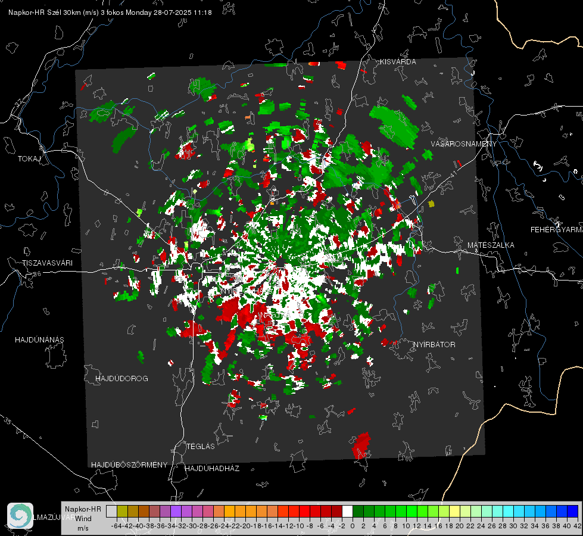Click the TOKAJ town label
Image resolution: width=583 pixels, height=536 pixels.
pyautogui.click(x=29, y=159)
